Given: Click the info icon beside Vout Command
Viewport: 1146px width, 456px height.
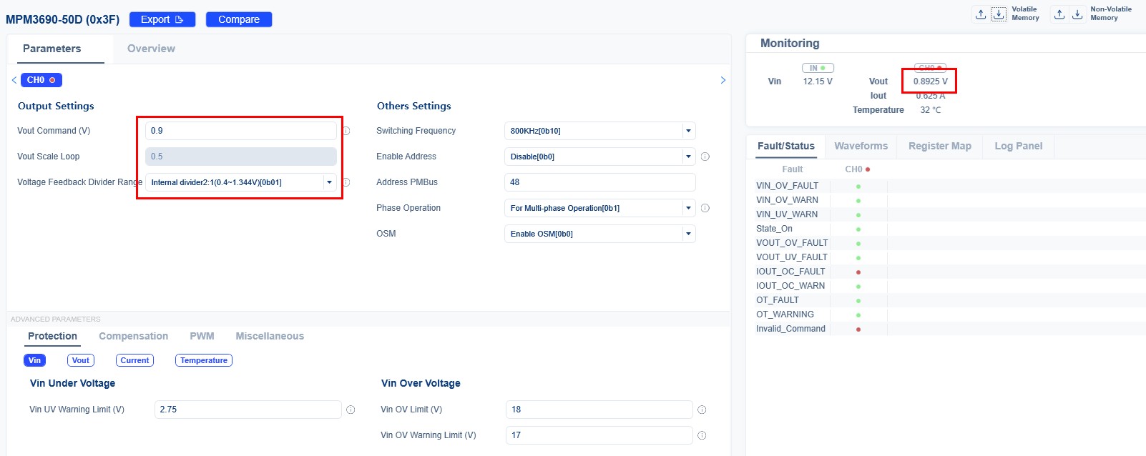Looking at the screenshot, I should tap(346, 131).
